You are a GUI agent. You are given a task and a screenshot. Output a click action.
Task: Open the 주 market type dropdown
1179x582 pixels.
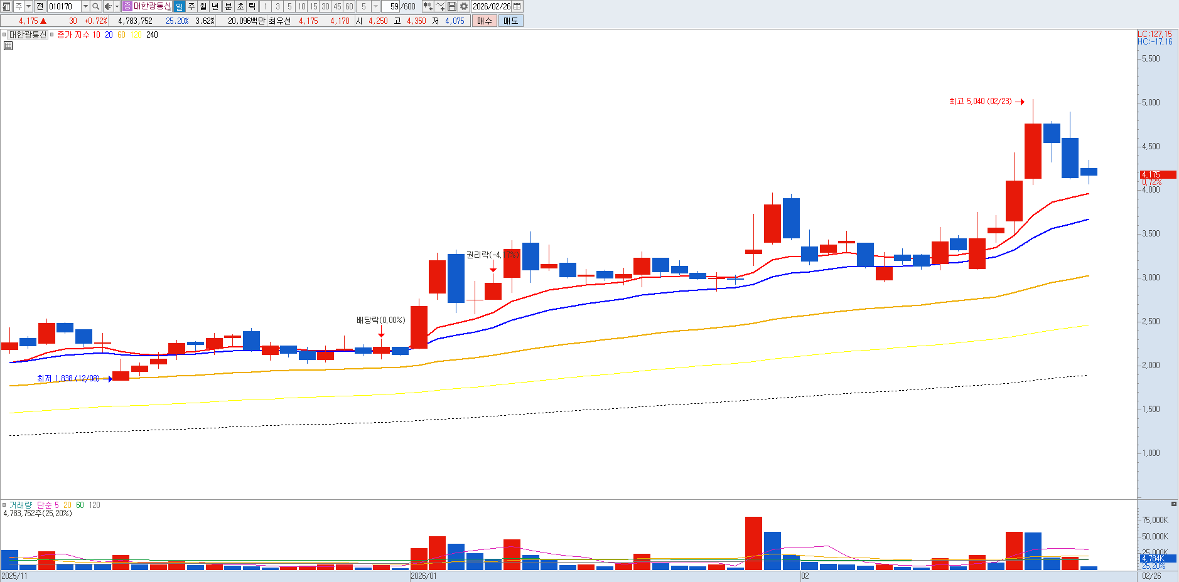coord(28,6)
